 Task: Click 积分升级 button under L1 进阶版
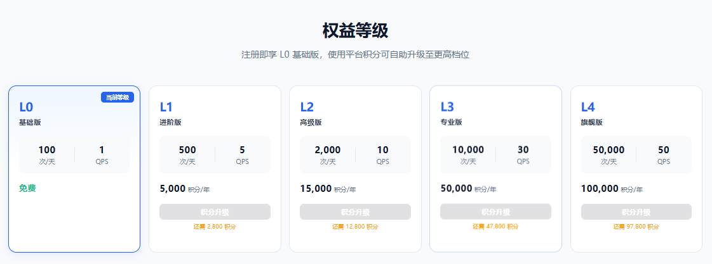click(x=215, y=212)
